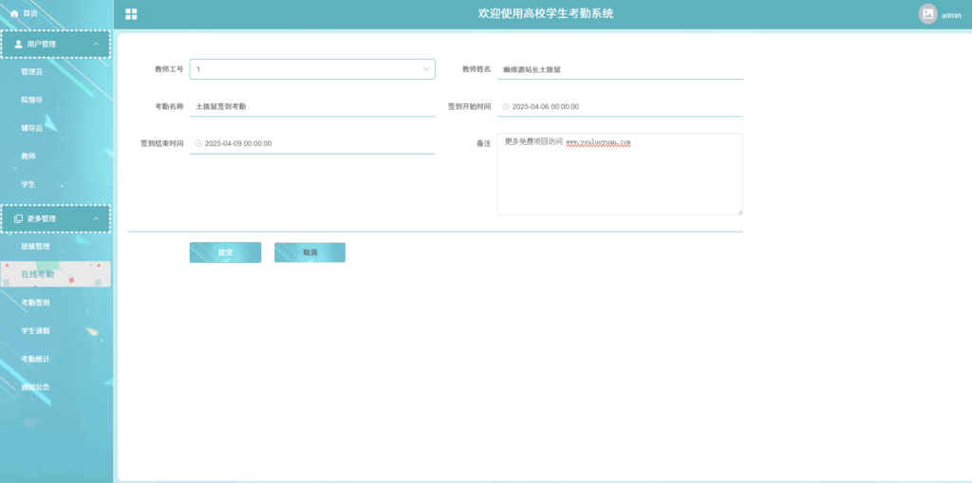The height and width of the screenshot is (483, 972).
Task: Click the 教师工号 select box
Action: coord(312,69)
